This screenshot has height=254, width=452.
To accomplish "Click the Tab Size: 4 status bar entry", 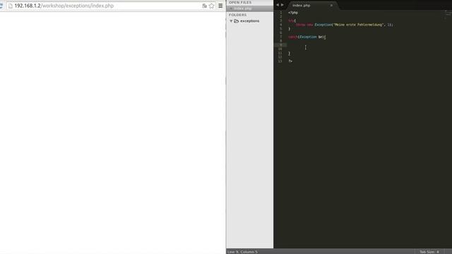I will point(429,252).
